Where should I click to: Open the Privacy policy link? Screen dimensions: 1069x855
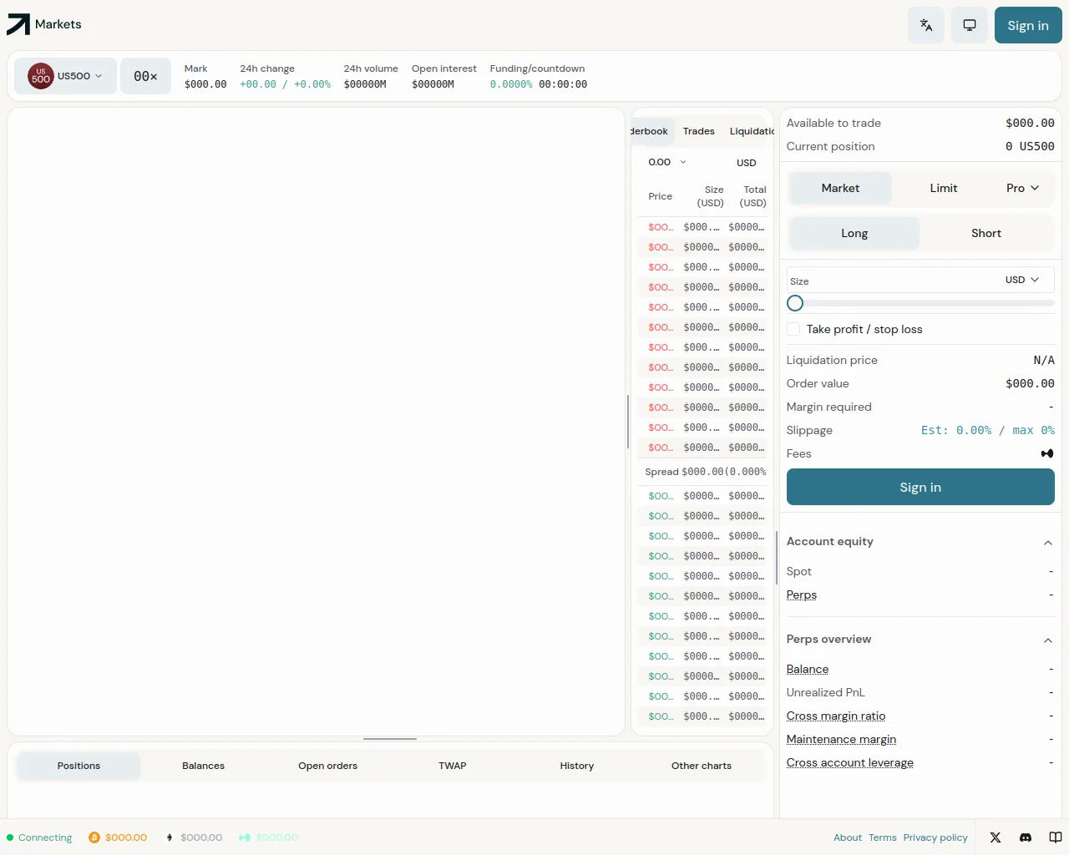coord(935,837)
